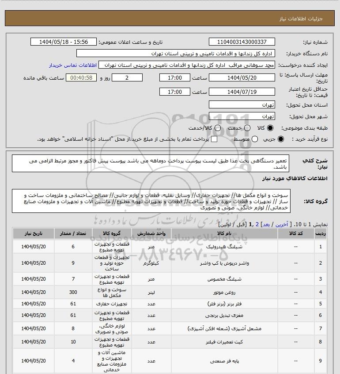Viewport: 340px width, 374px height.
Task: Select the مشعل آشپزی item cell
Action: 224,329
